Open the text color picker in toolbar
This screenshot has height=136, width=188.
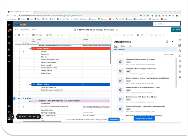[109, 35]
